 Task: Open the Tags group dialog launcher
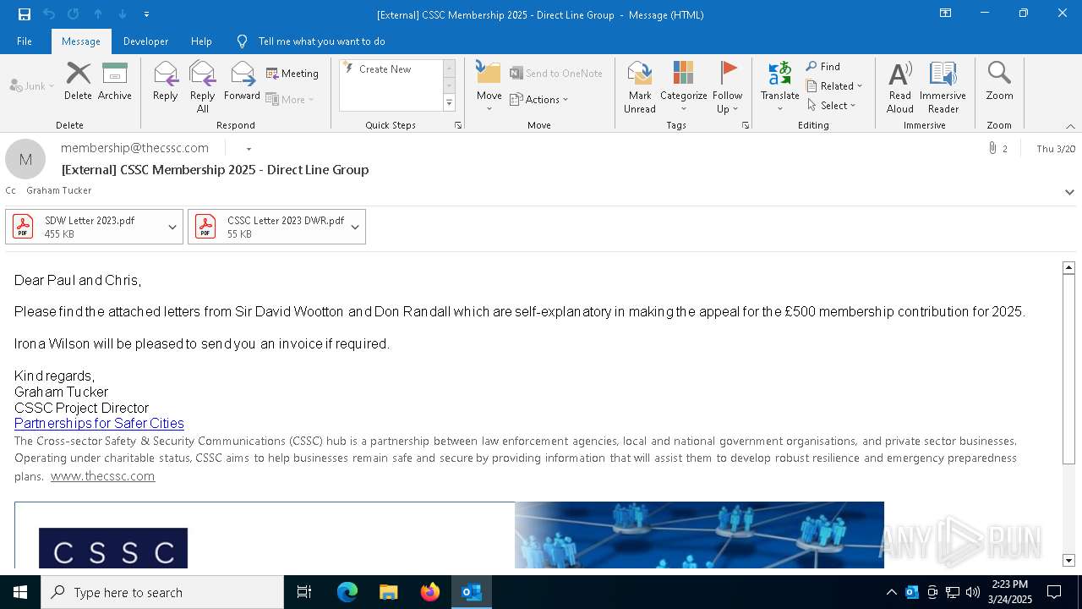[746, 125]
